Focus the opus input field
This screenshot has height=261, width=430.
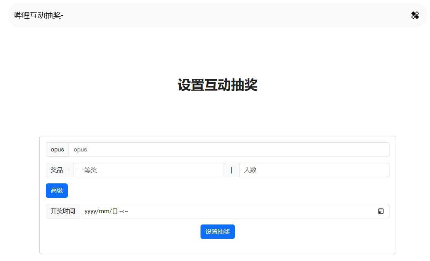click(229, 150)
